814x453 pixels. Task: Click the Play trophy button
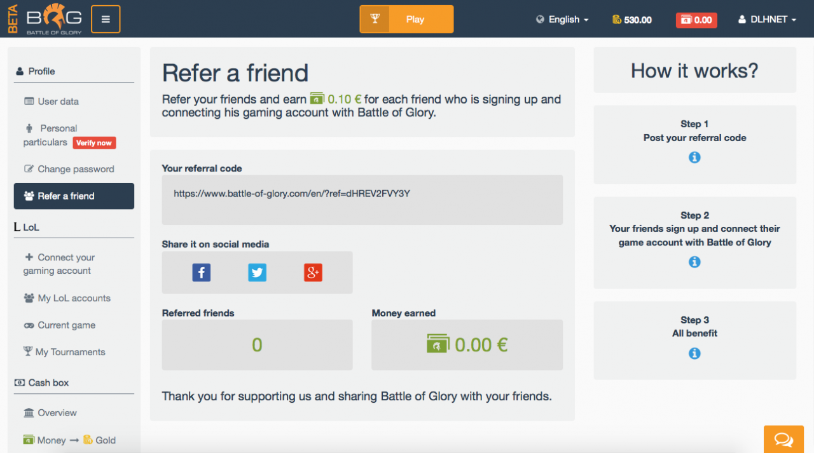pos(406,19)
